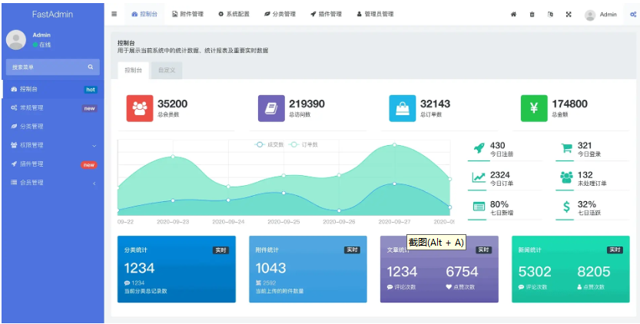Open 附件管理 tab in top navigation
Viewport: 640px width, 324px height.
click(188, 15)
